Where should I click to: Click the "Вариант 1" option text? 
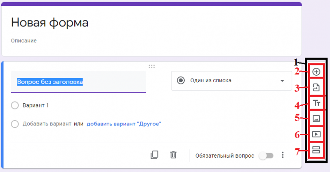tap(35, 105)
